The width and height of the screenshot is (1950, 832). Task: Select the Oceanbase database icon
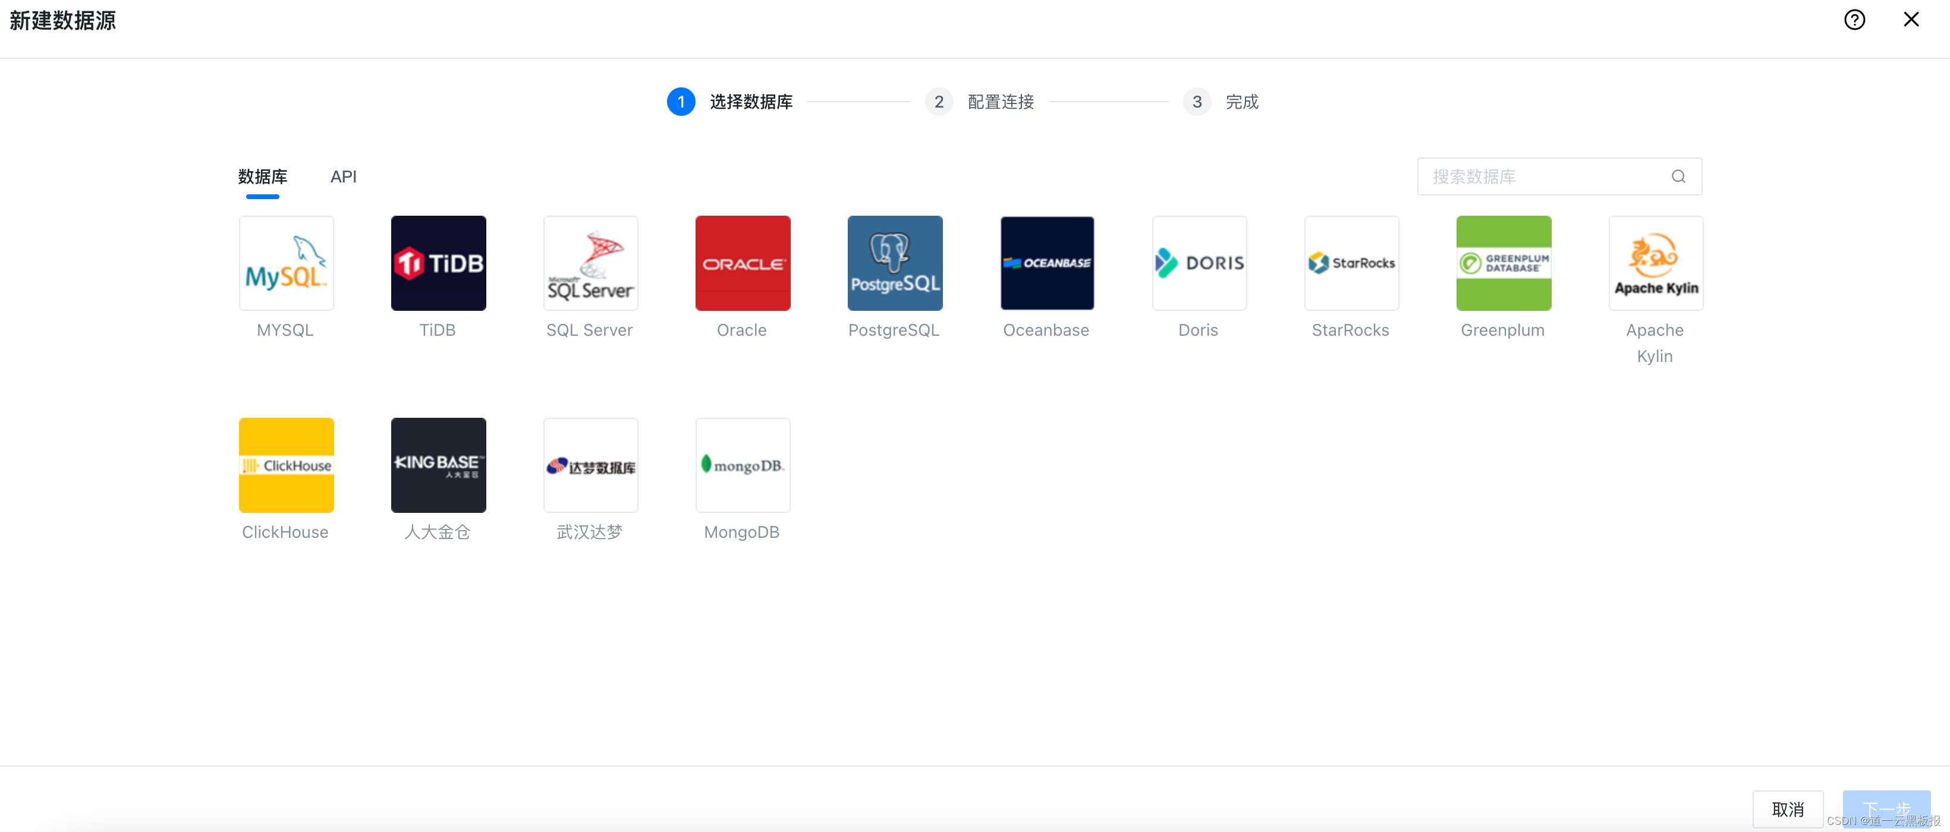point(1047,263)
